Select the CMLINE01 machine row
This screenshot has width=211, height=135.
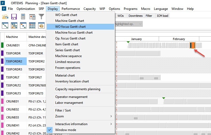coord(16,45)
